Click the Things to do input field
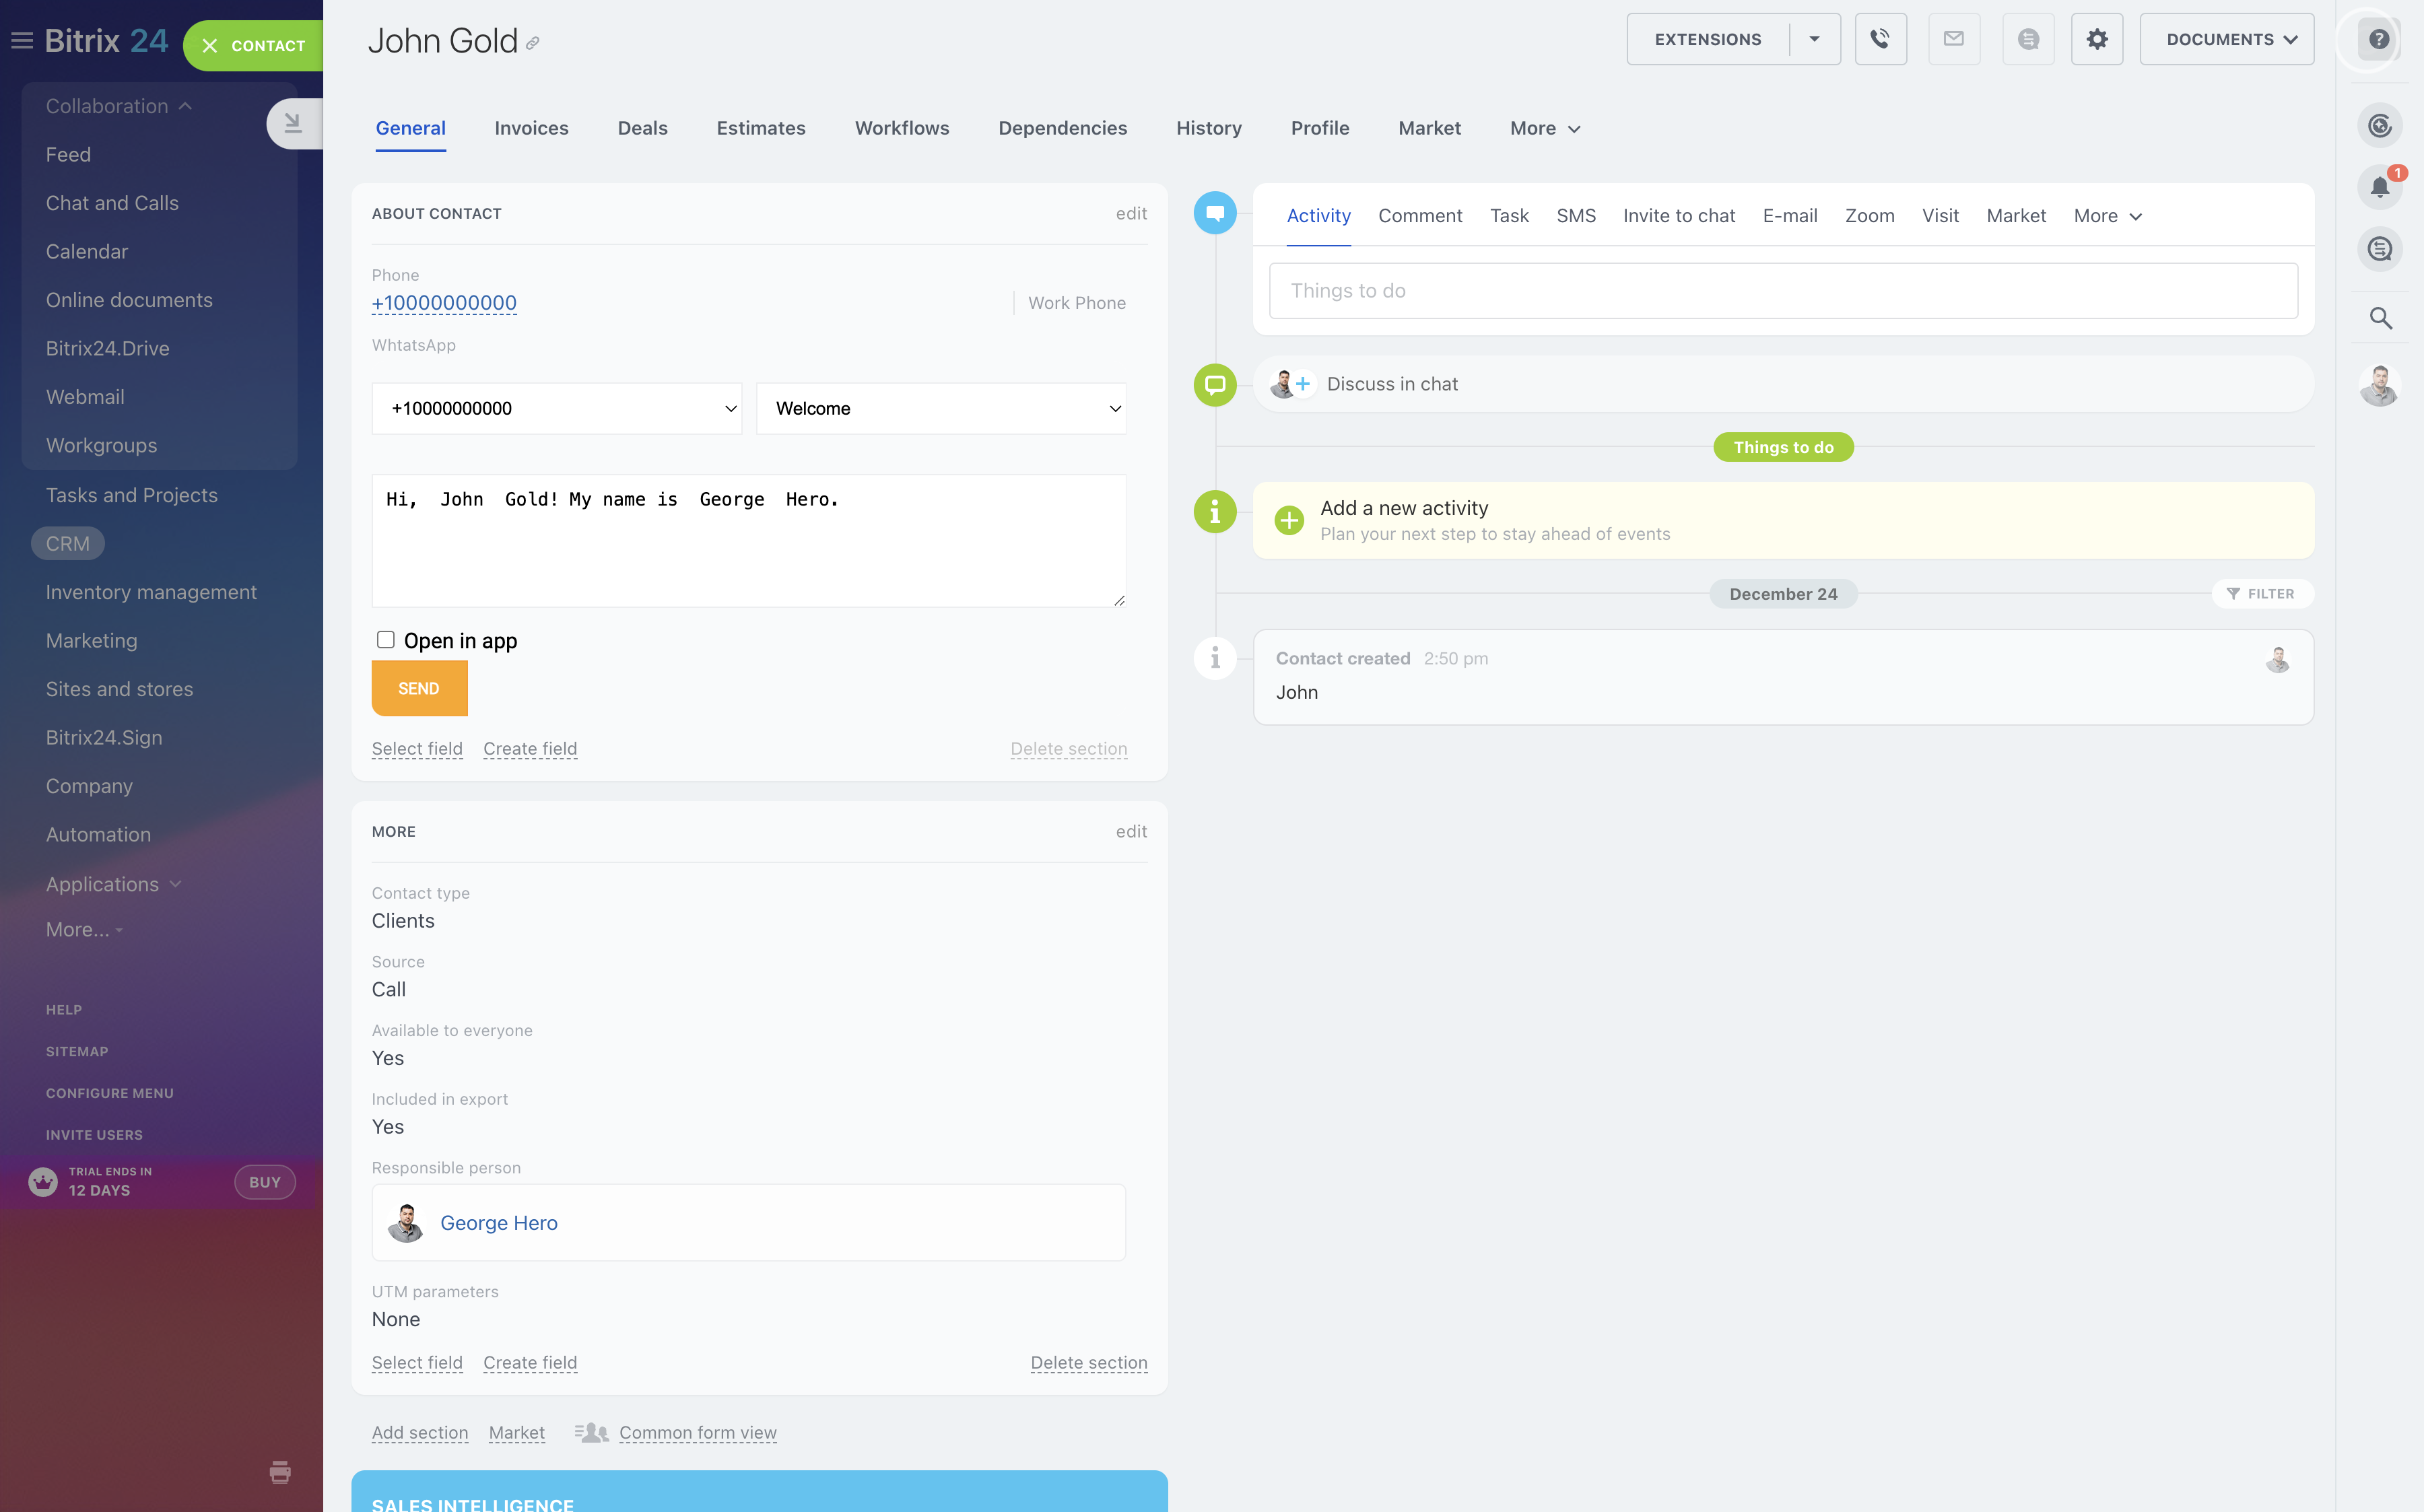 click(x=1782, y=291)
